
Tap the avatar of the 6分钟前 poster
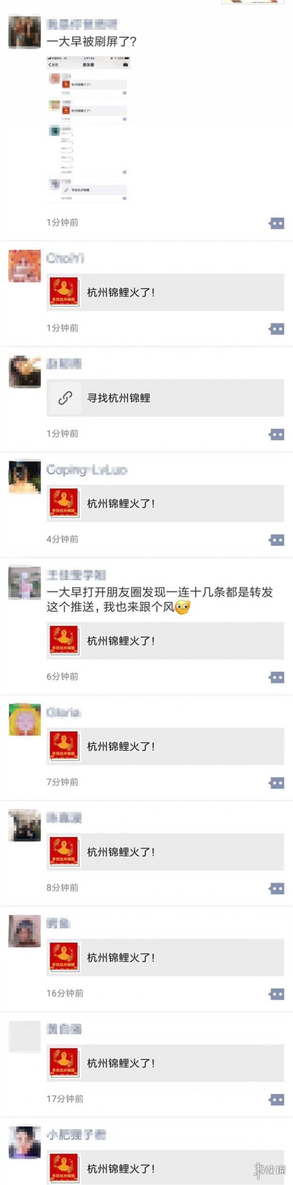pyautogui.click(x=25, y=582)
